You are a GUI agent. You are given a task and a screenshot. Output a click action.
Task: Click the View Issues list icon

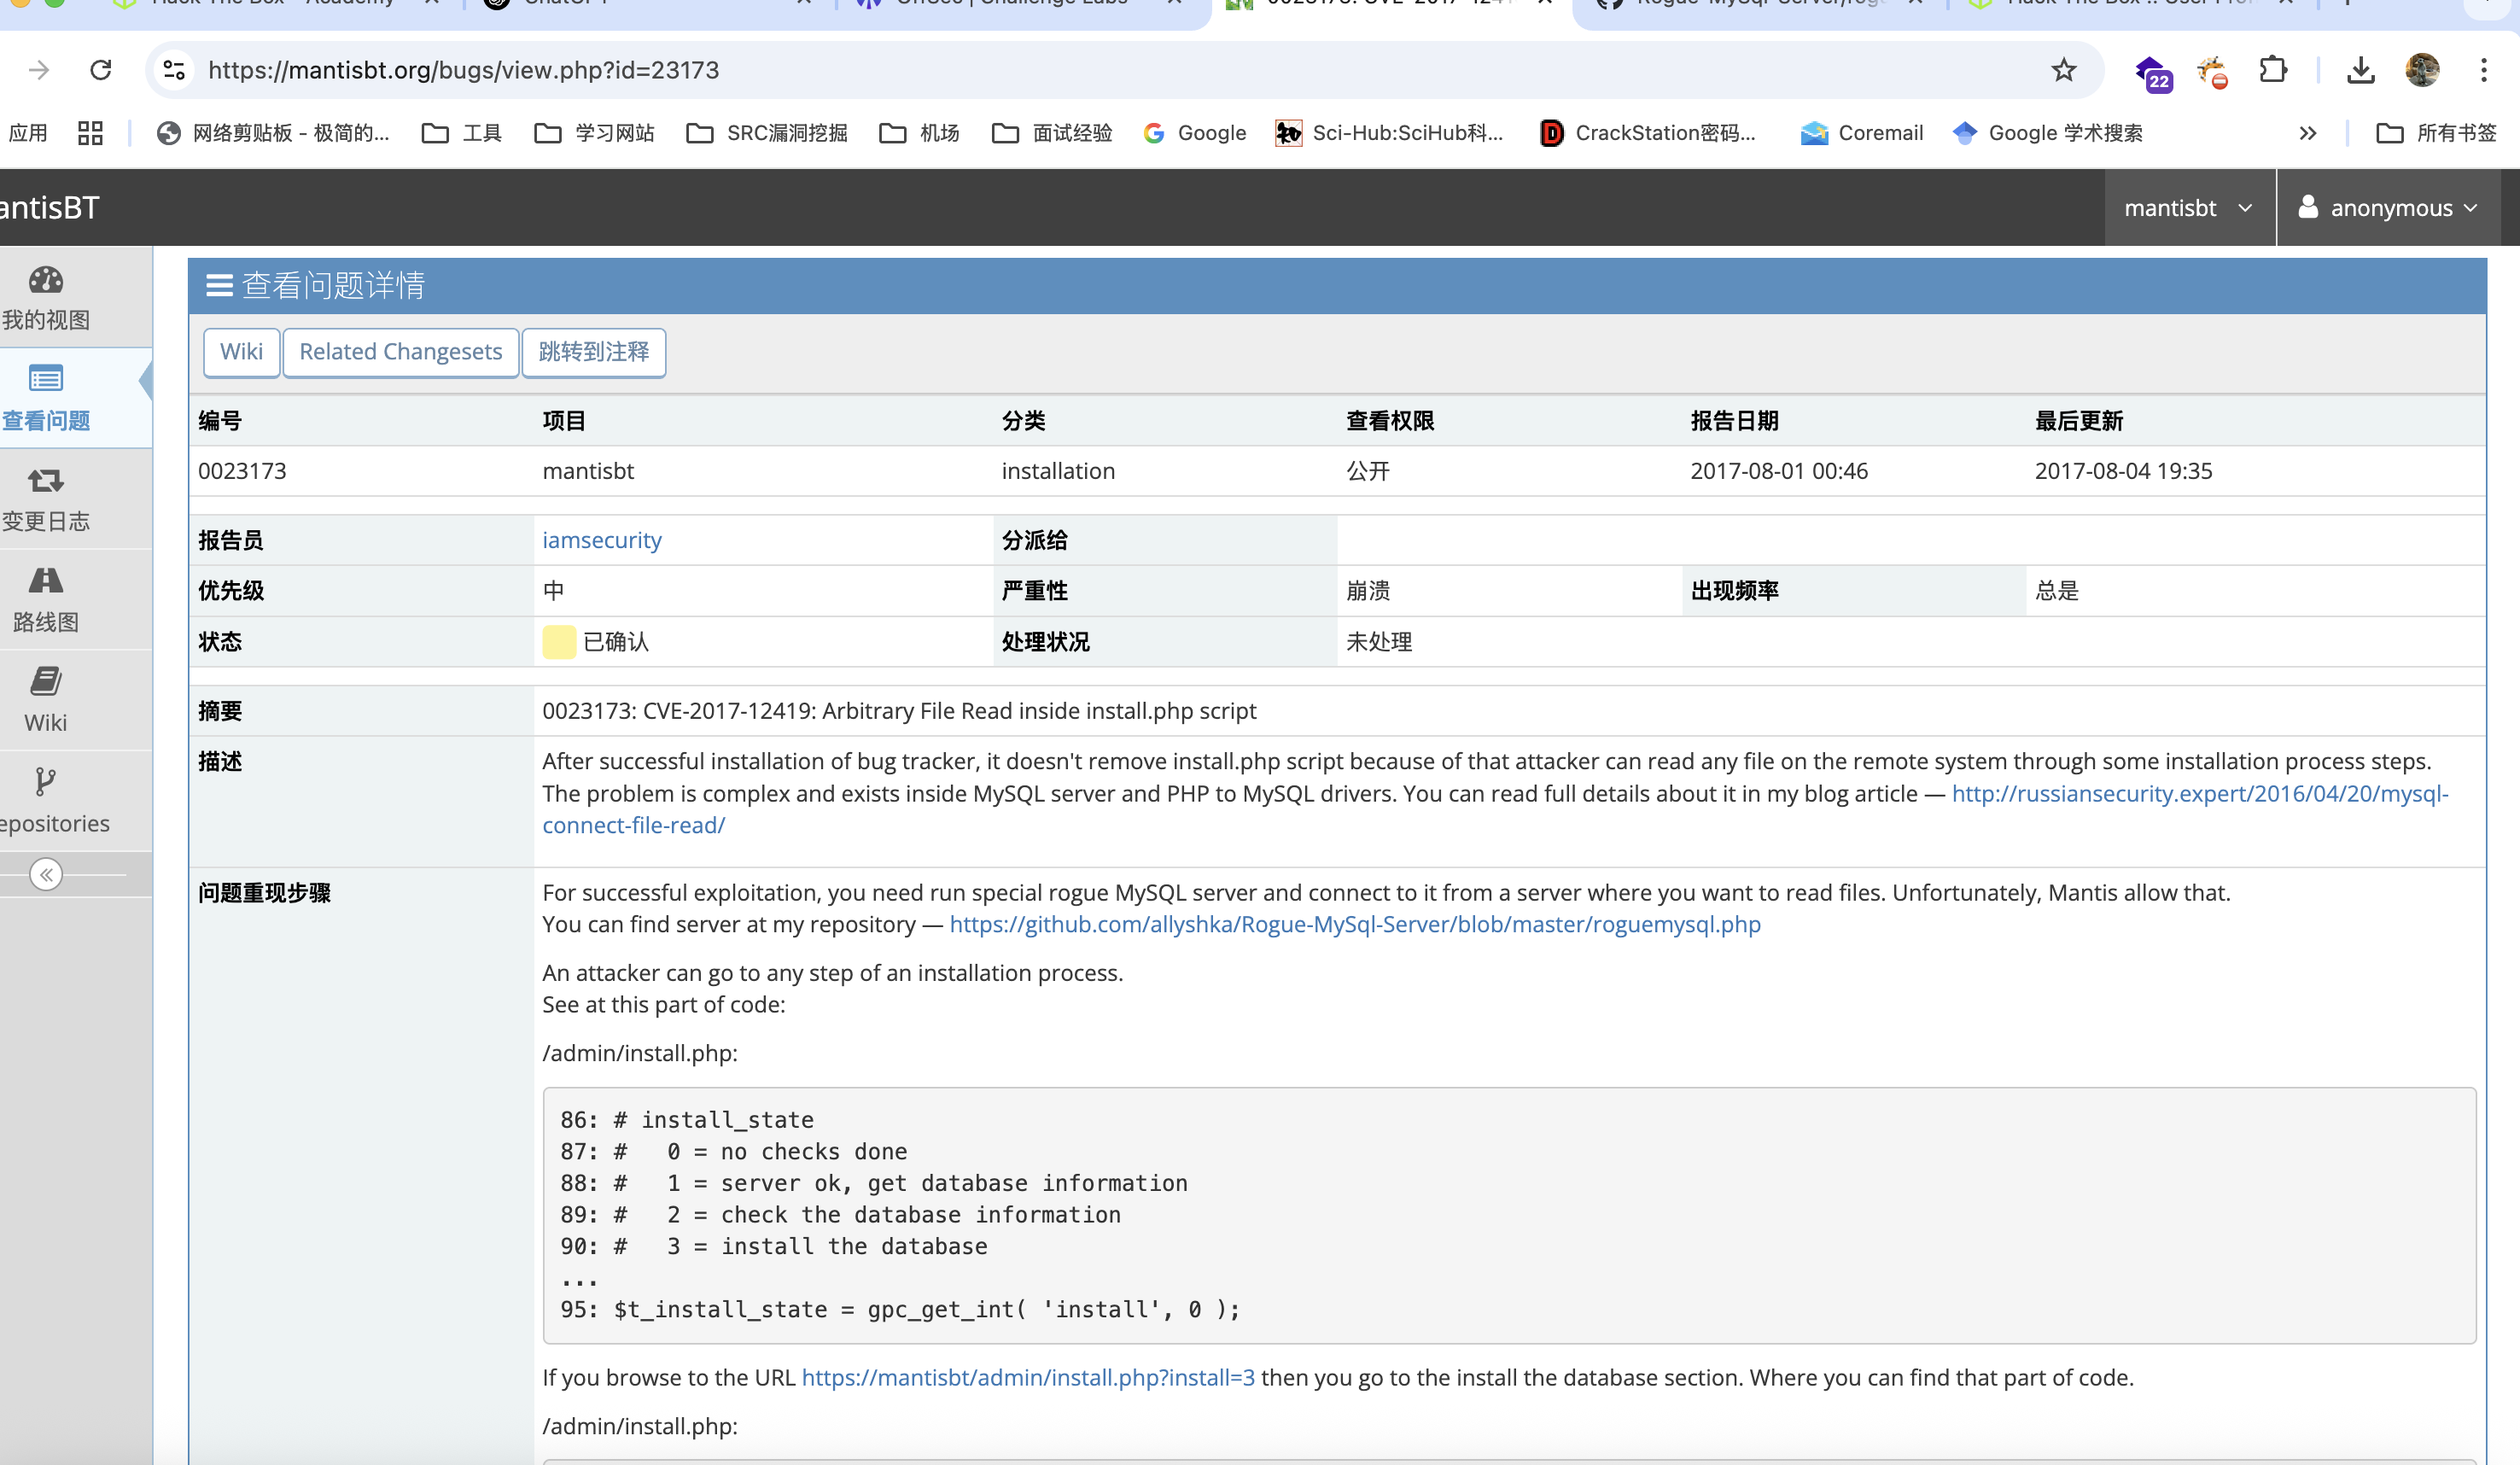pyautogui.click(x=46, y=379)
